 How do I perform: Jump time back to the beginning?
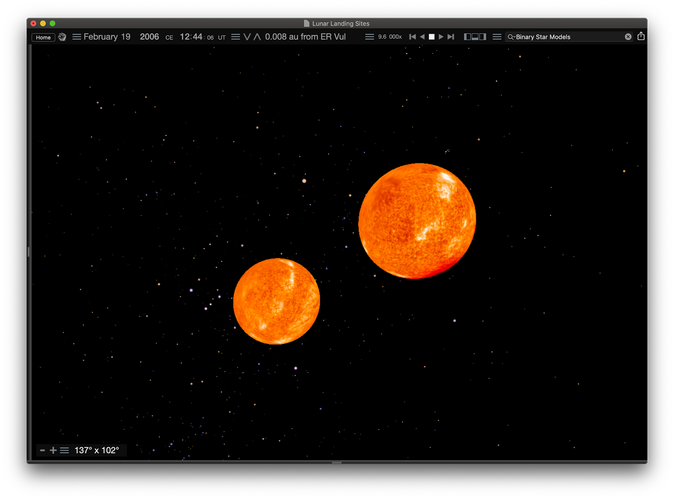point(412,37)
